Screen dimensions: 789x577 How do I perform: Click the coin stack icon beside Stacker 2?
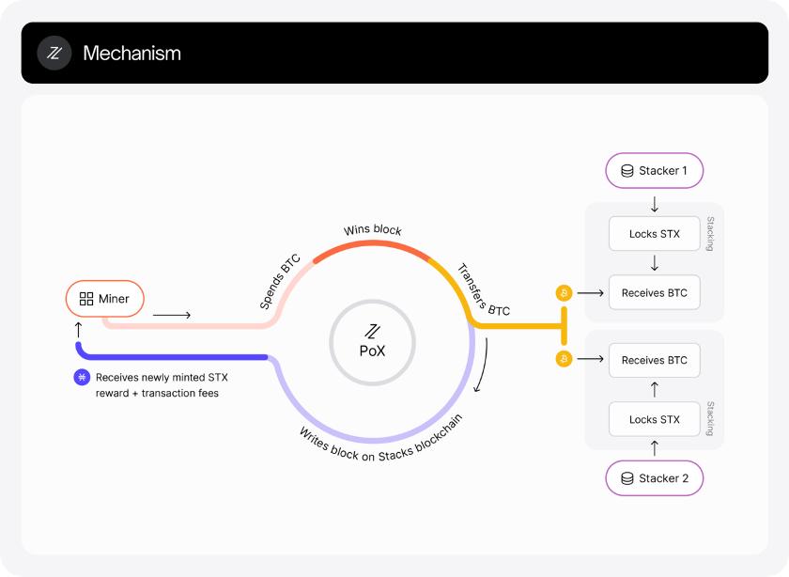coord(627,478)
